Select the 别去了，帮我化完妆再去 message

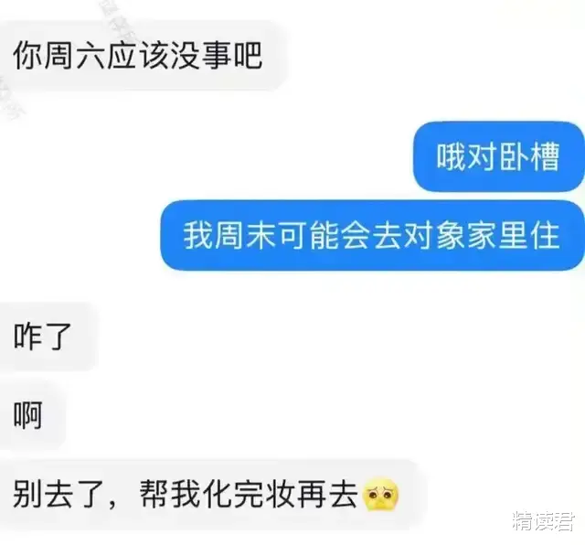click(211, 495)
